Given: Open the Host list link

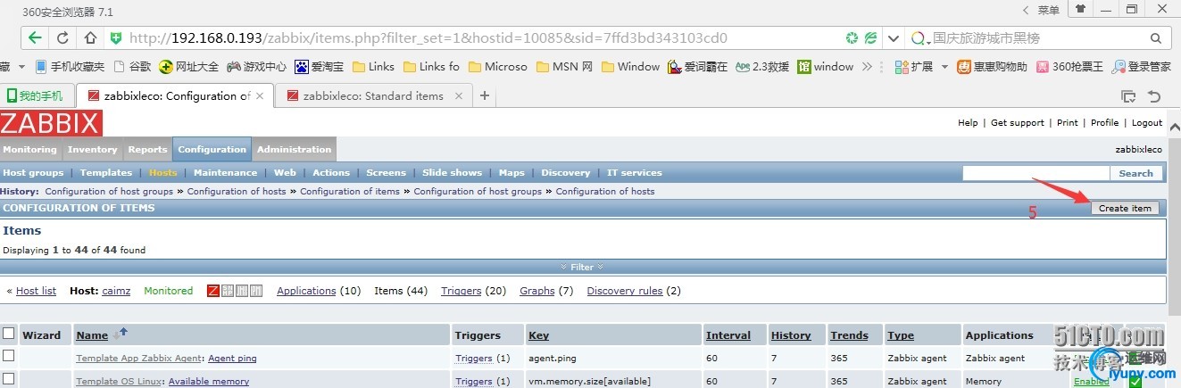Looking at the screenshot, I should click(36, 291).
